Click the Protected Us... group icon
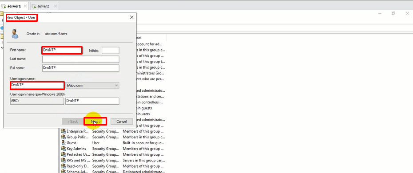This screenshot has width=413, height=173. pyautogui.click(x=64, y=154)
